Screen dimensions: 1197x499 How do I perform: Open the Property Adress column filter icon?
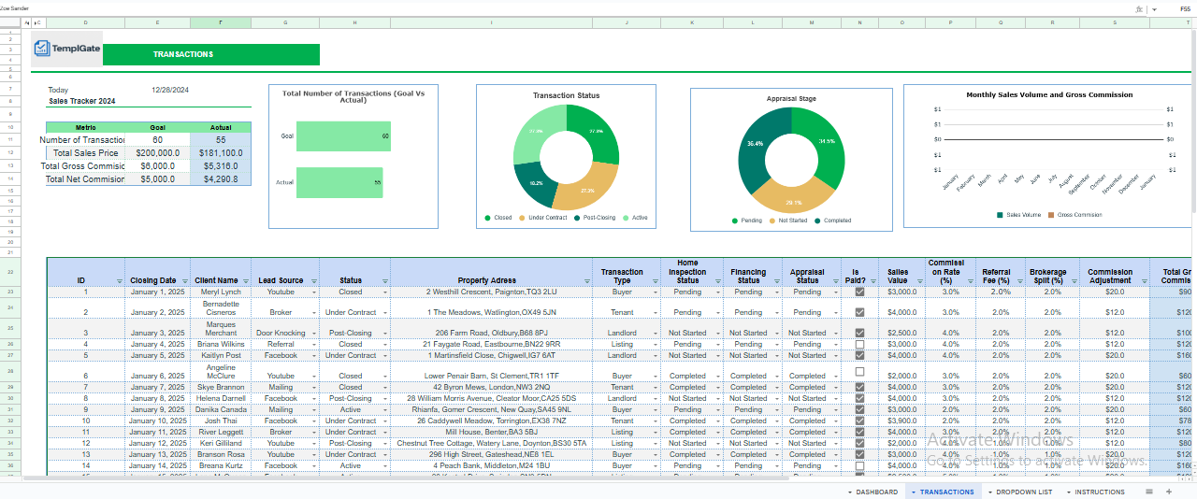click(x=586, y=280)
